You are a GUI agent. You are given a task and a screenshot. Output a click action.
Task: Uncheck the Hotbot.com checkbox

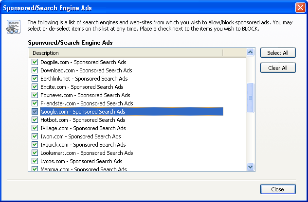(x=35, y=119)
